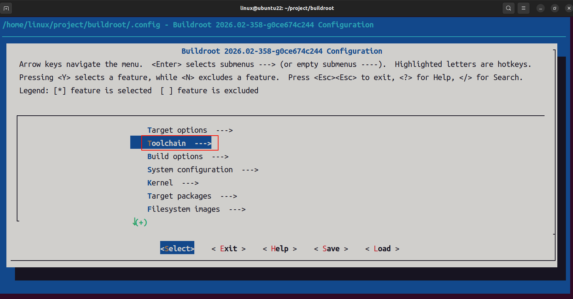Click 'Arrow keys navigate the menu' text
This screenshot has height=299, width=573.
pos(81,64)
